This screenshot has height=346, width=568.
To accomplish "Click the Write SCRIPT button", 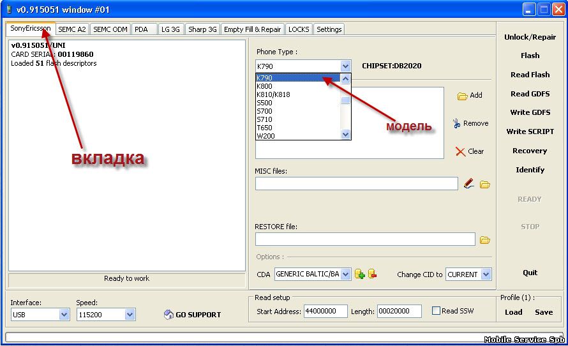I will point(530,132).
